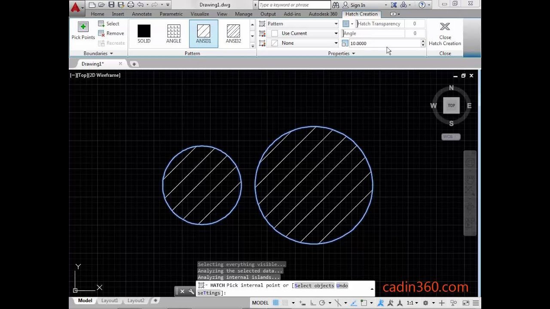Viewport: 550px width, 309px height.
Task: Click the New drawing icon
Action: pos(92,5)
